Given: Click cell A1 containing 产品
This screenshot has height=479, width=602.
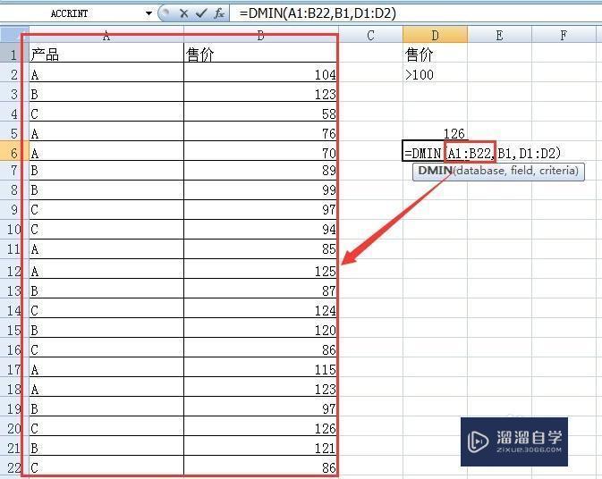Looking at the screenshot, I should click(106, 53).
